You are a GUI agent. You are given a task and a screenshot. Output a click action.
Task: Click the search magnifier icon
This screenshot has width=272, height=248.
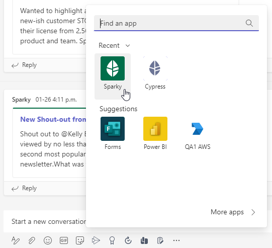click(x=249, y=23)
